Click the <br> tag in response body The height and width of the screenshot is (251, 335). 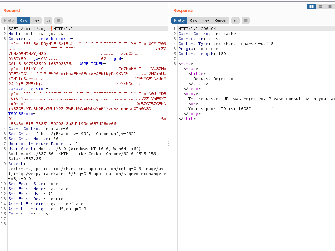pos(193,104)
